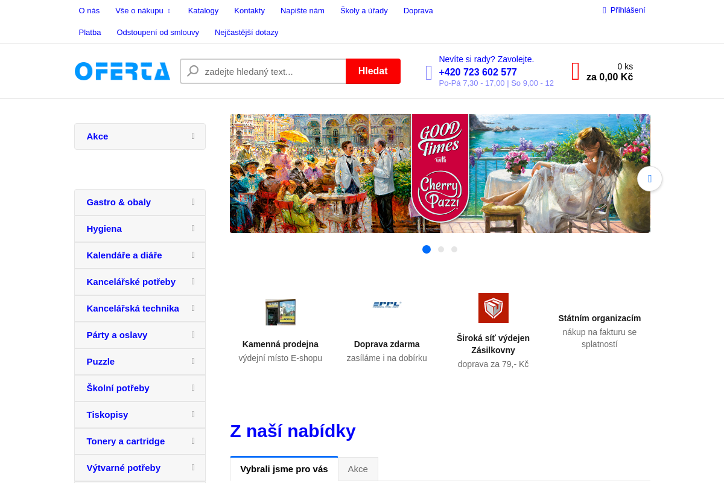The image size is (724, 483).
Task: Open the Kamenná prodejna store image icon
Action: (280, 312)
